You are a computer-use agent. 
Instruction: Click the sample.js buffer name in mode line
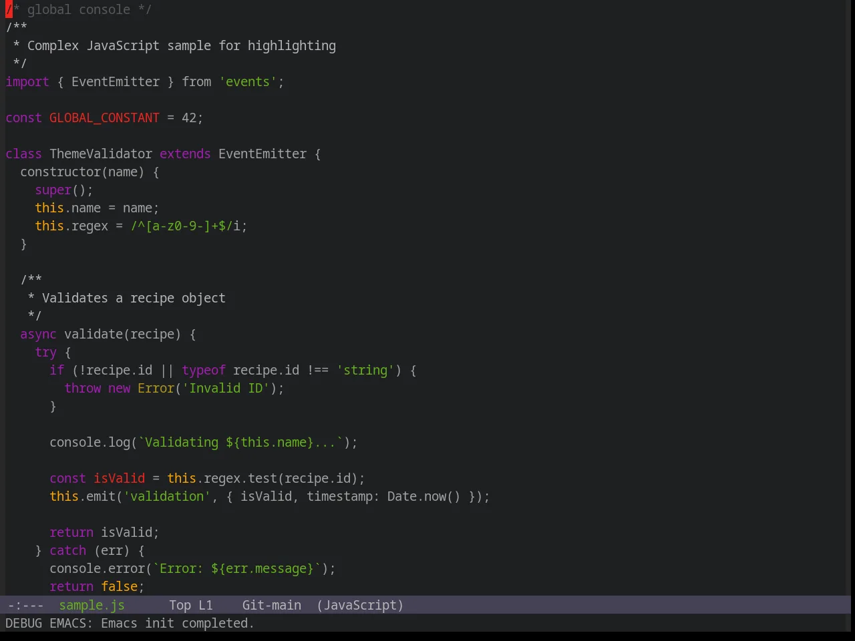pyautogui.click(x=92, y=605)
